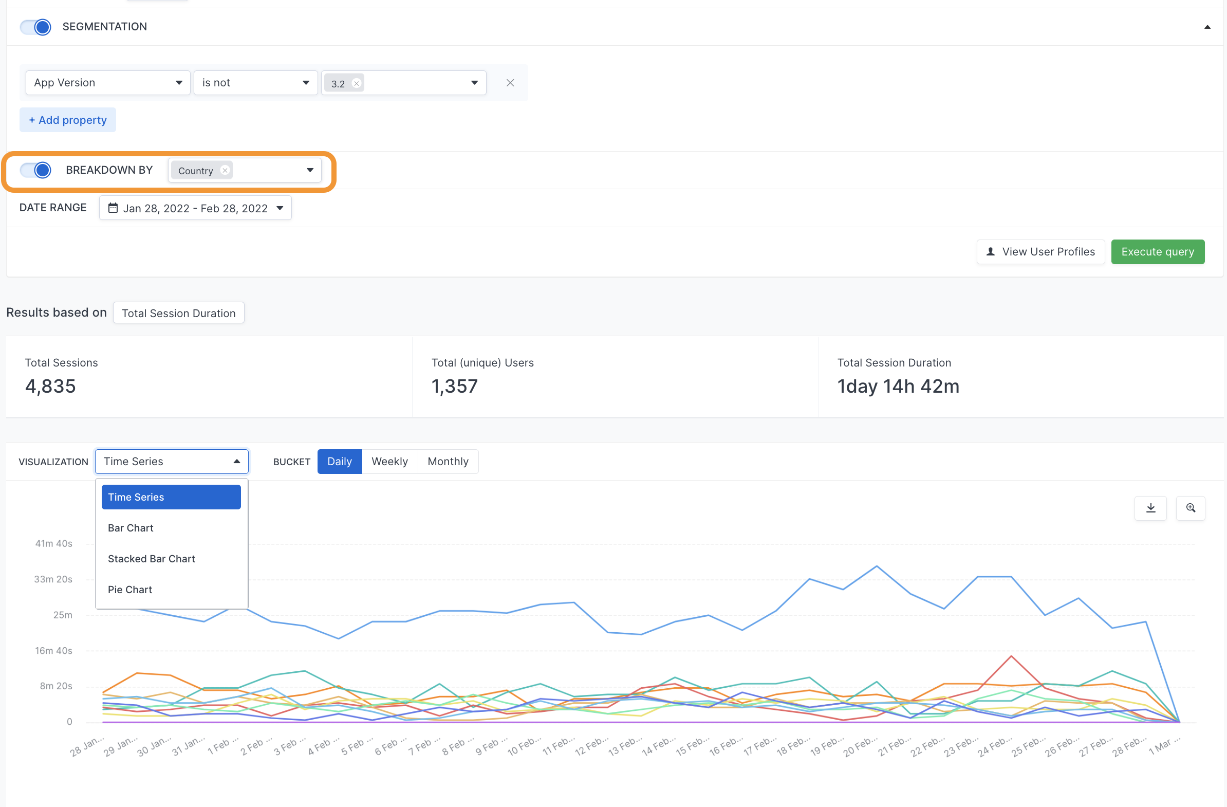Remove the Country breakdown tag

click(x=225, y=170)
